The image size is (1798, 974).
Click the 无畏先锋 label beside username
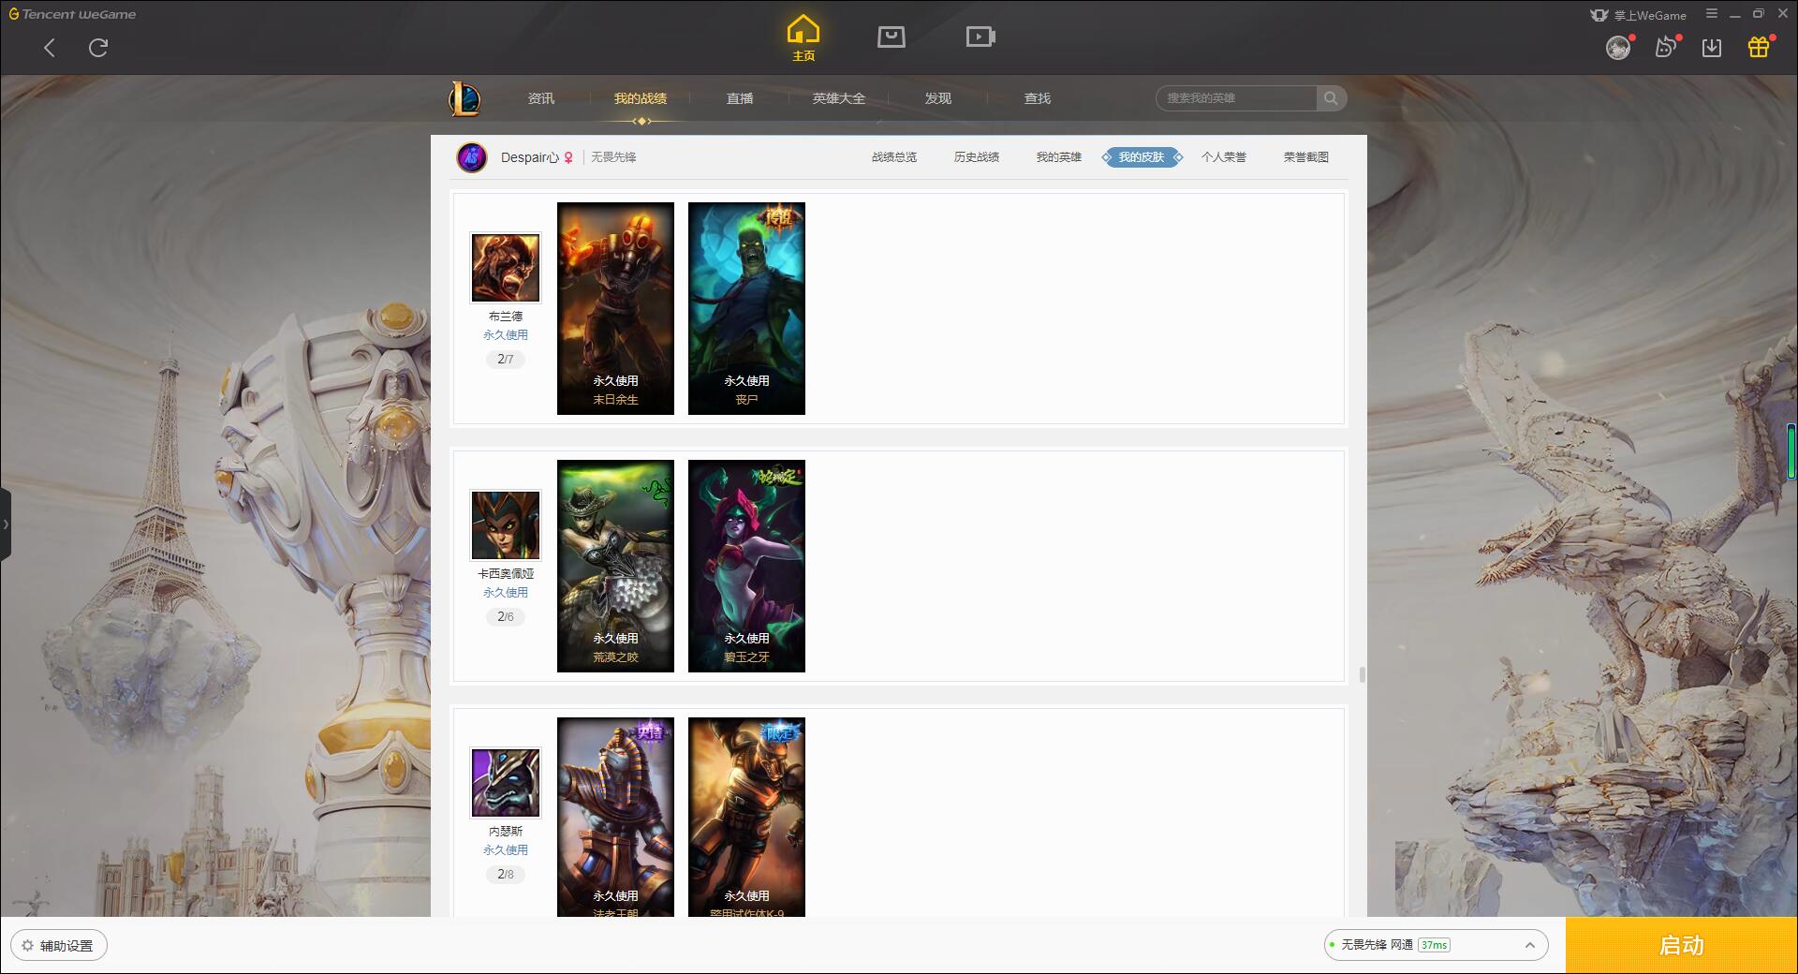pyautogui.click(x=613, y=157)
